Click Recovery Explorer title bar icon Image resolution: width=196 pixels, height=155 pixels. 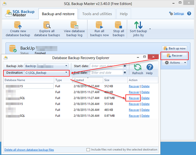coord(6,58)
